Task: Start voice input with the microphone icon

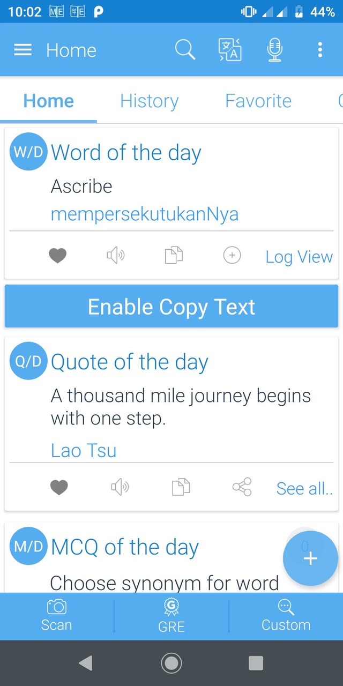Action: (x=274, y=50)
